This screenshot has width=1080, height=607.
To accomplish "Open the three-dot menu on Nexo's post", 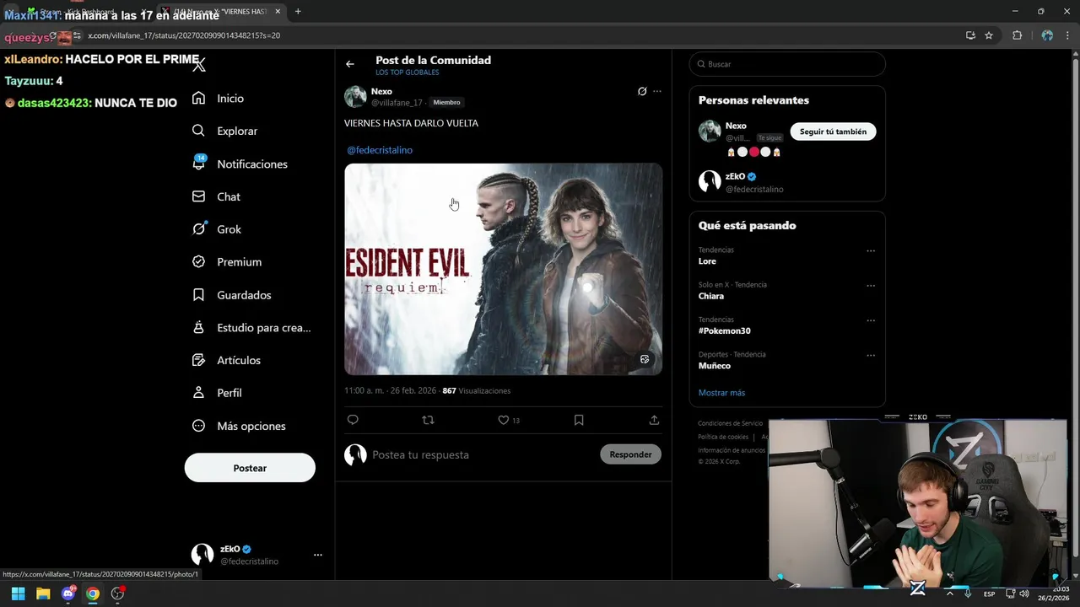I will [x=657, y=91].
